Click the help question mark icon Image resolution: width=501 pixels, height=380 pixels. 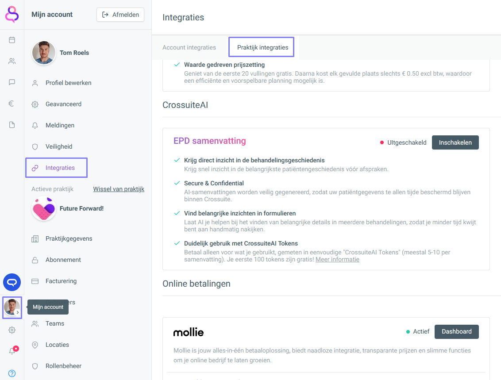point(12,373)
